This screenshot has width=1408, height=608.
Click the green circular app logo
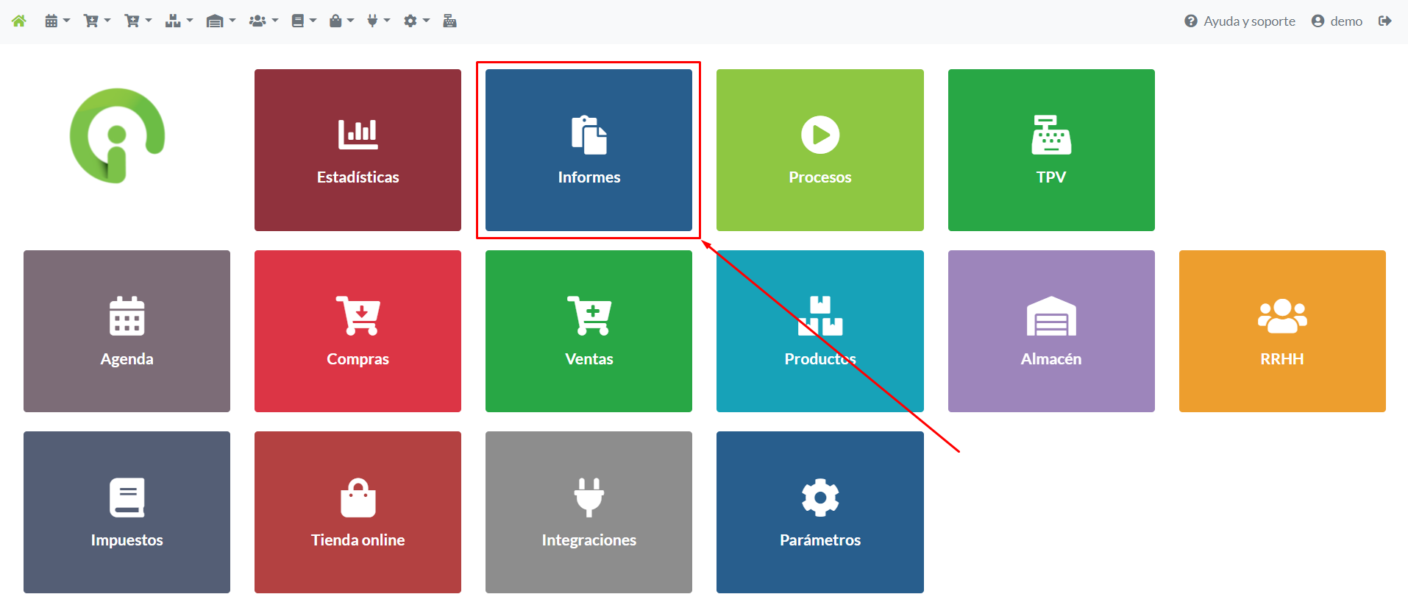tap(117, 136)
